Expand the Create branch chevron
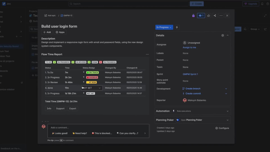 pos(226,89)
